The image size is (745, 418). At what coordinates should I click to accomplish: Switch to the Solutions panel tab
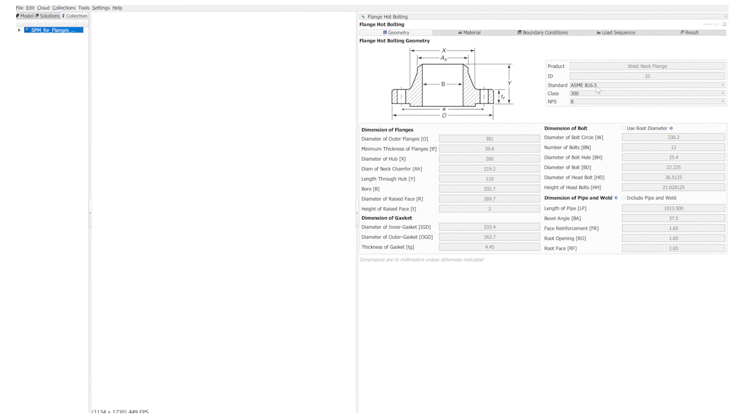[48, 16]
